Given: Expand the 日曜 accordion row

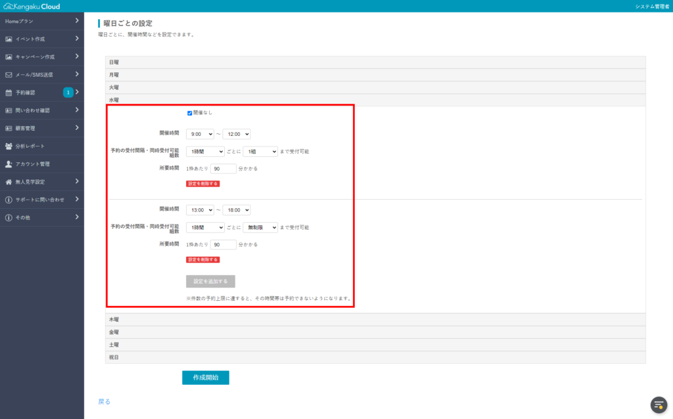Looking at the screenshot, I should click(x=375, y=62).
